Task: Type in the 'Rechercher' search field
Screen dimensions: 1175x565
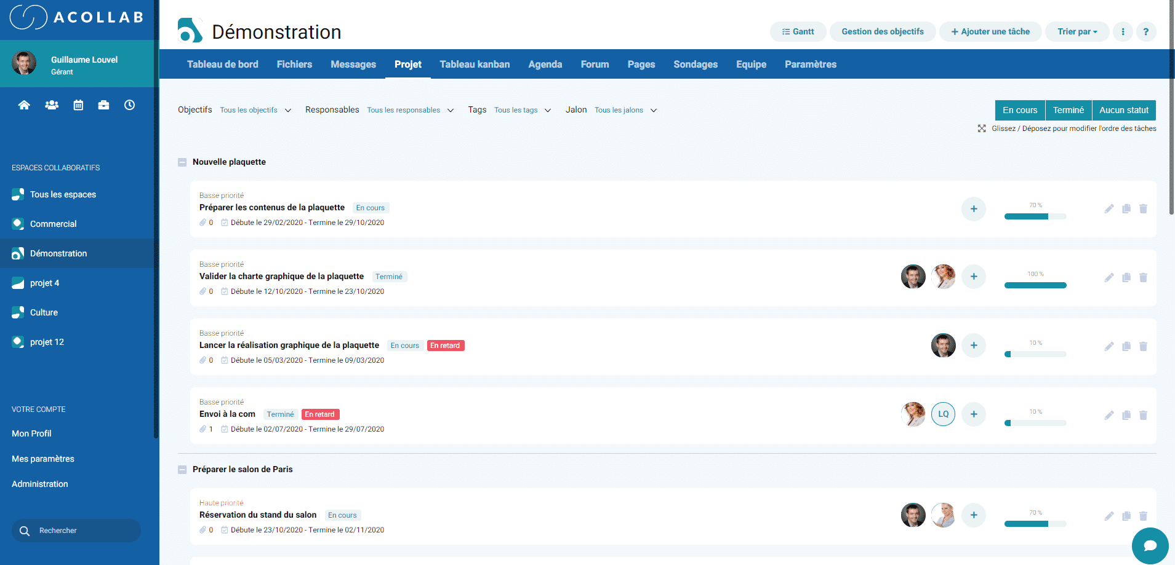Action: 76,530
